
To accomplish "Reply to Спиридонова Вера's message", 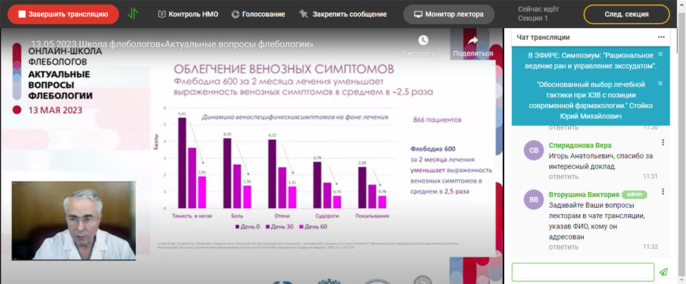I will click(x=563, y=176).
